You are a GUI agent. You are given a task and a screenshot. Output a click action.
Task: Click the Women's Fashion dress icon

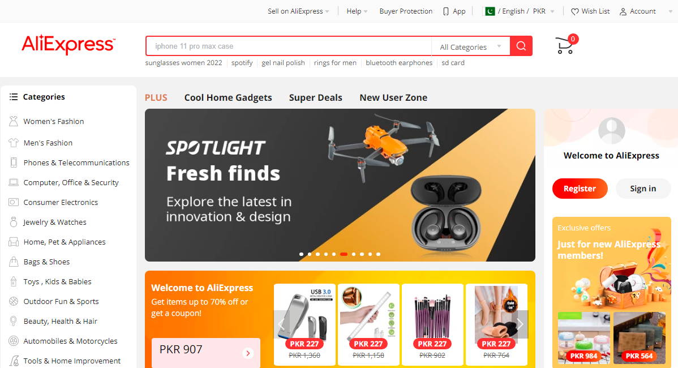14,121
